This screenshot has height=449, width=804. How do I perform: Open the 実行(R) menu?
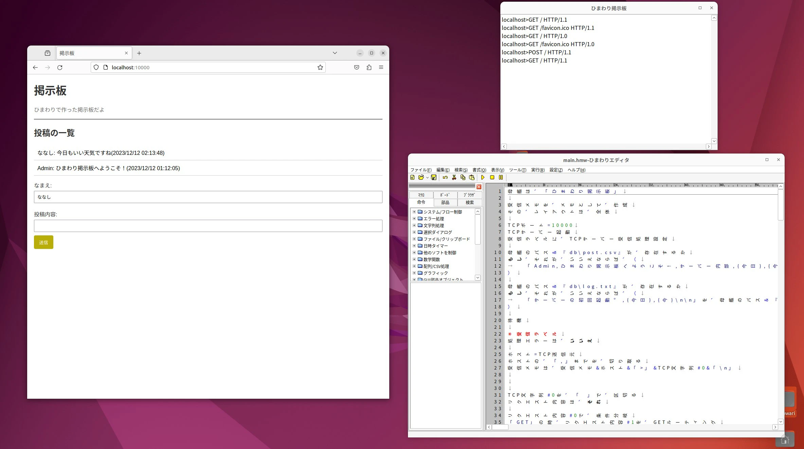[x=538, y=170]
